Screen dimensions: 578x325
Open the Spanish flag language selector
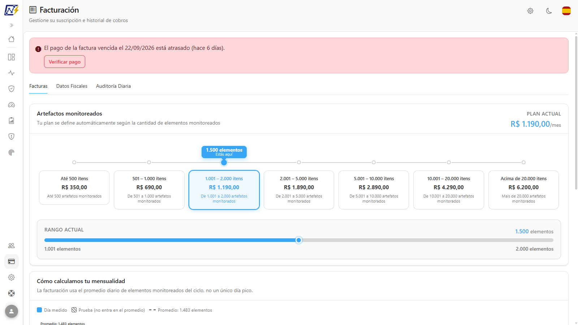point(566,11)
